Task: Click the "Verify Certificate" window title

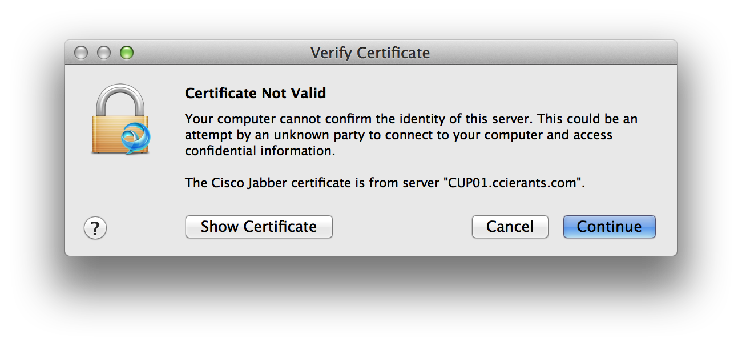Action: pyautogui.click(x=370, y=53)
